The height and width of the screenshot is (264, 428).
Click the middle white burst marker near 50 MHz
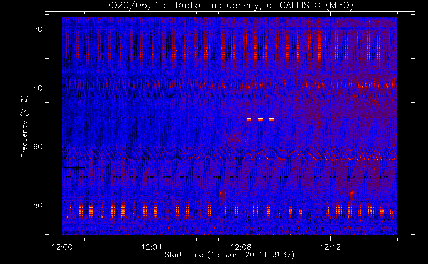click(260, 120)
